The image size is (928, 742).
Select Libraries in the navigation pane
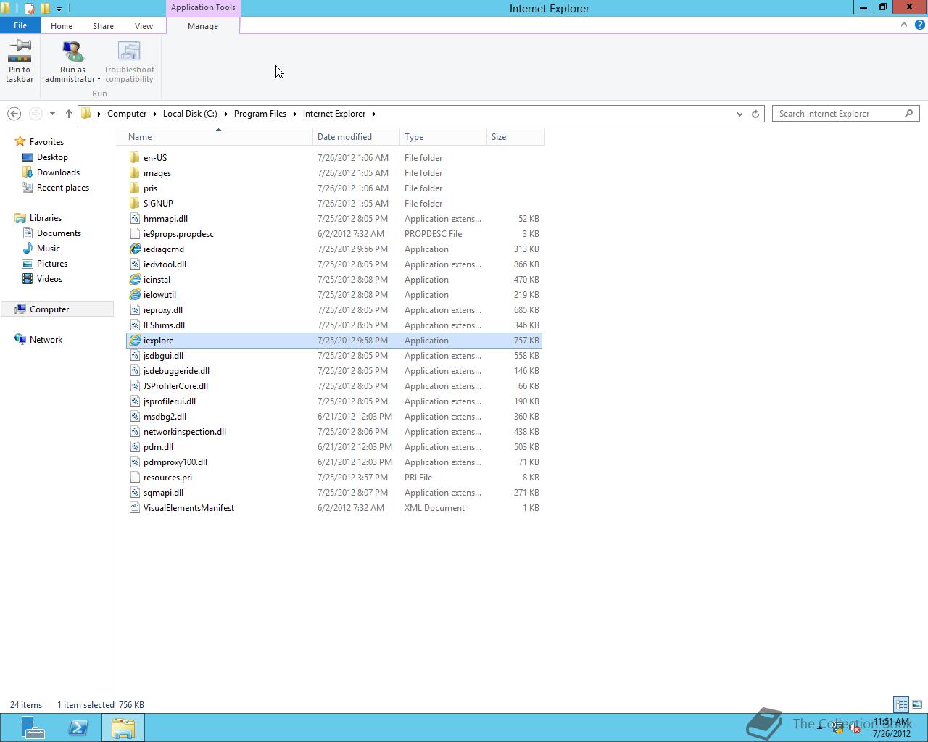46,218
